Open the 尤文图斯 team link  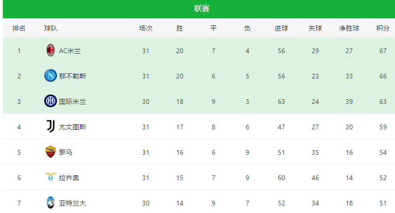pyautogui.click(x=73, y=127)
